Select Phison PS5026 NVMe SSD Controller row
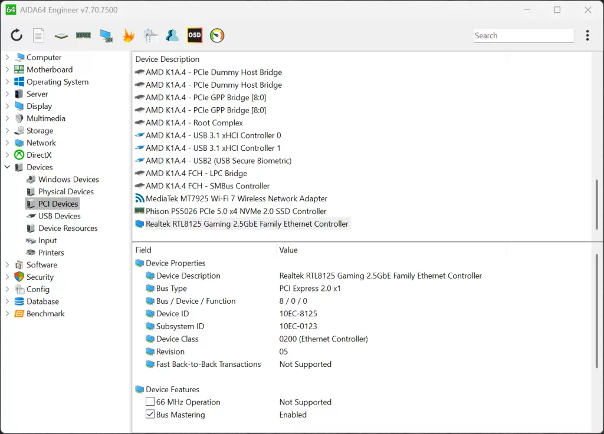 click(236, 211)
